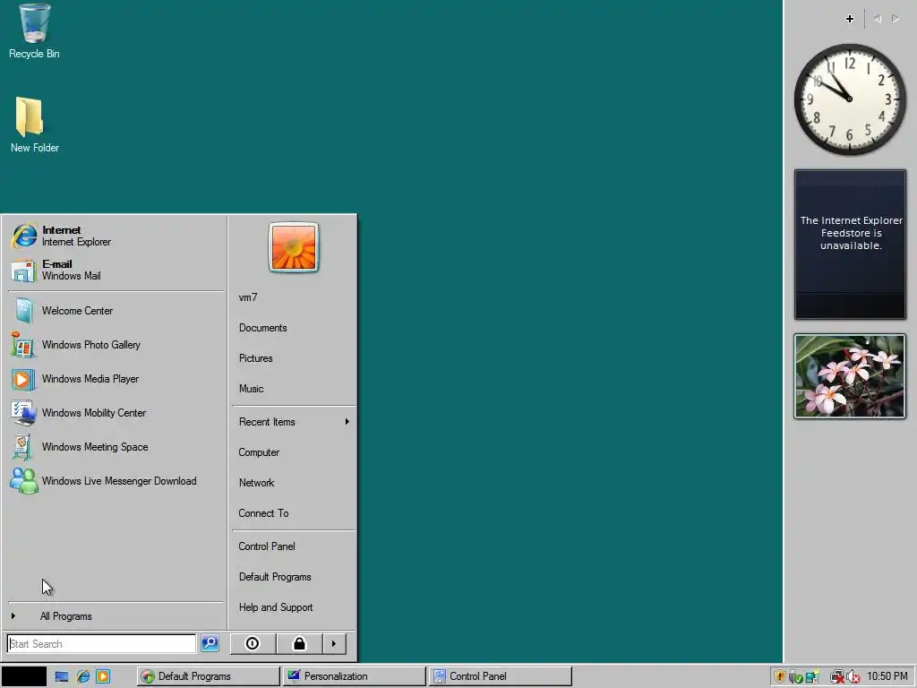Click the muted volume tray icon
Screen dimensions: 917x688
pos(853,677)
